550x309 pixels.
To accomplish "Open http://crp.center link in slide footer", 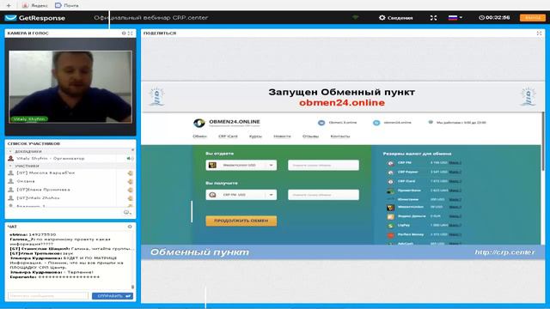I will [x=504, y=252].
